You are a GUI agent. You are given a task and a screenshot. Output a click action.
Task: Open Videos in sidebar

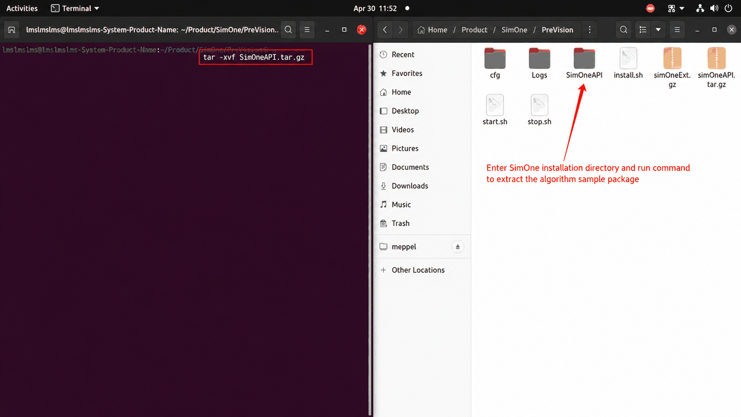(422, 130)
